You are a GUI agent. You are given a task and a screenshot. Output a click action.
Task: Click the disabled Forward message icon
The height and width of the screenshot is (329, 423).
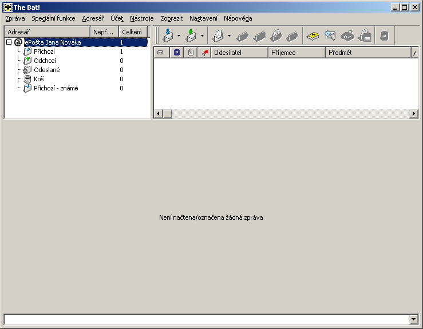(276, 35)
